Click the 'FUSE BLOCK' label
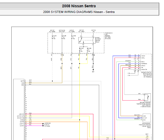 [x=109, y=33]
